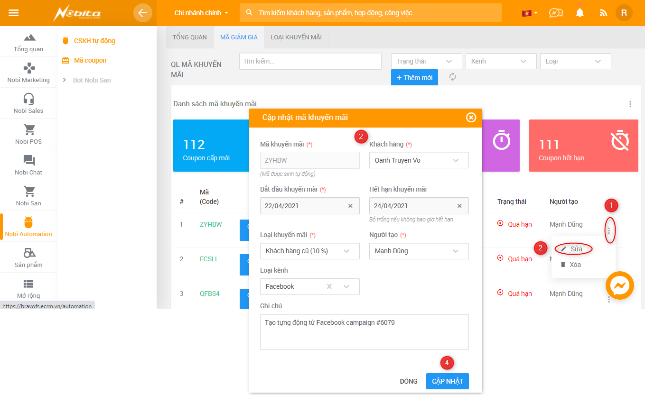The height and width of the screenshot is (395, 645).
Task: Open the three-dot menu for row ZYHBW
Action: point(608,231)
